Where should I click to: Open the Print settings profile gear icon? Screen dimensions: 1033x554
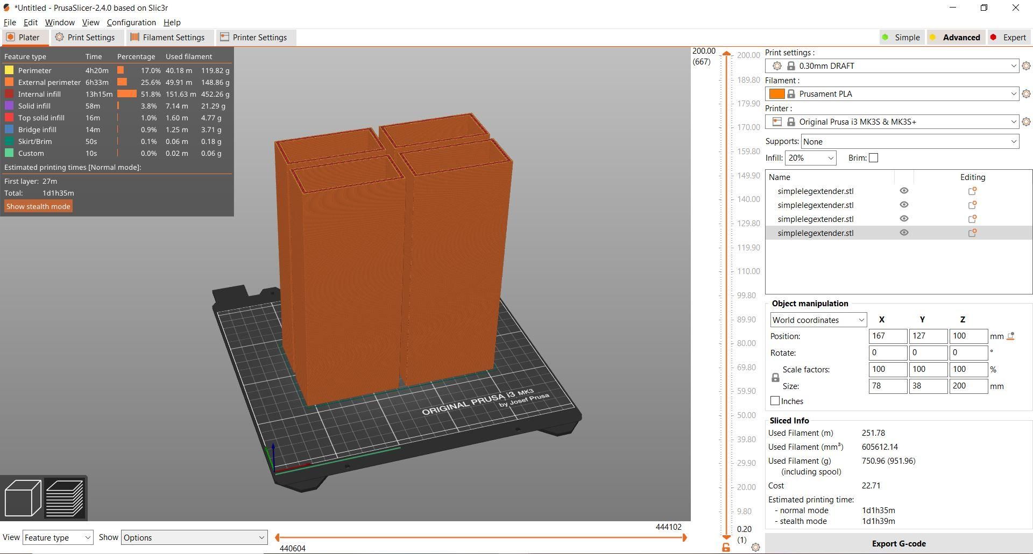1027,66
